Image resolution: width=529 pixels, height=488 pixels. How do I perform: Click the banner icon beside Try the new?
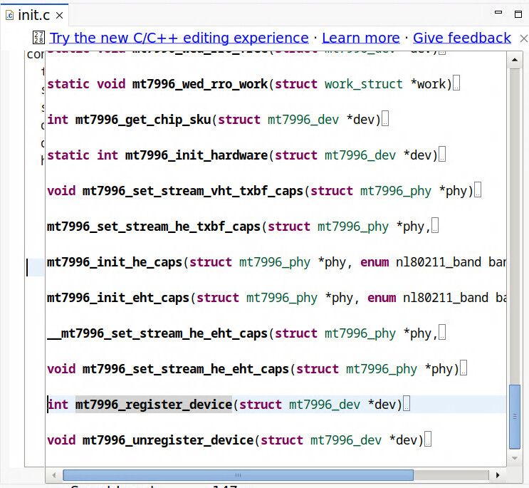(38, 38)
